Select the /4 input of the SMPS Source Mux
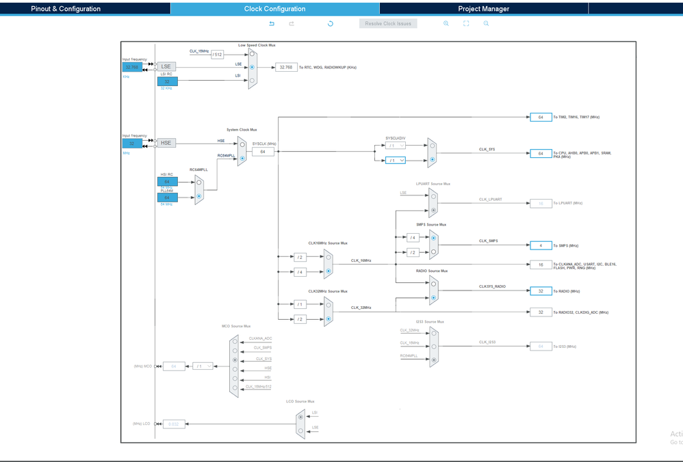Viewport: 683px width, 462px height. coord(433,239)
